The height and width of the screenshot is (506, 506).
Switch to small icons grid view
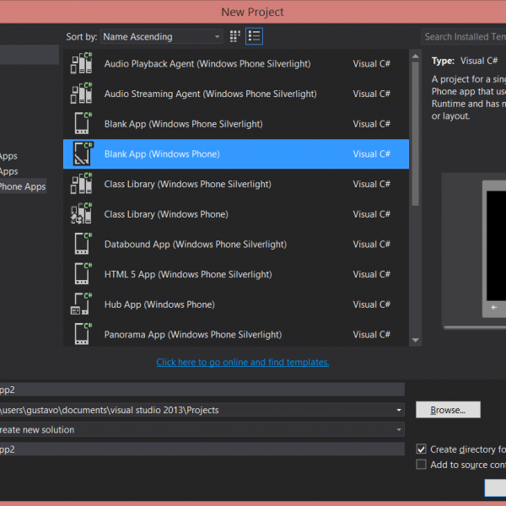pos(235,36)
